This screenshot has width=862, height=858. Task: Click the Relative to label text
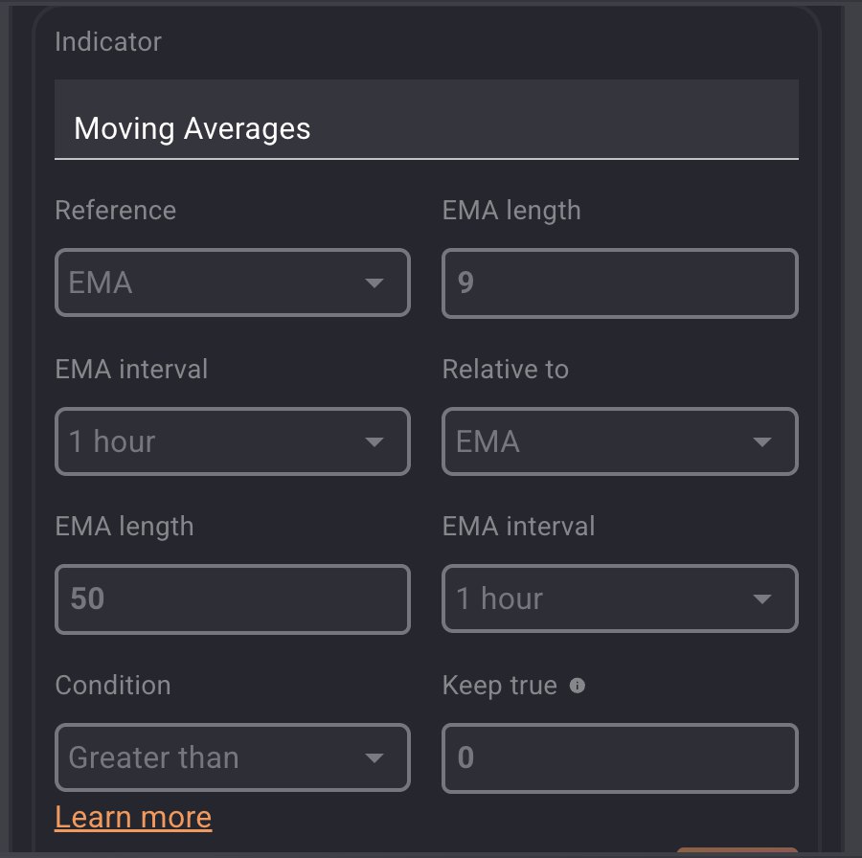coord(506,370)
